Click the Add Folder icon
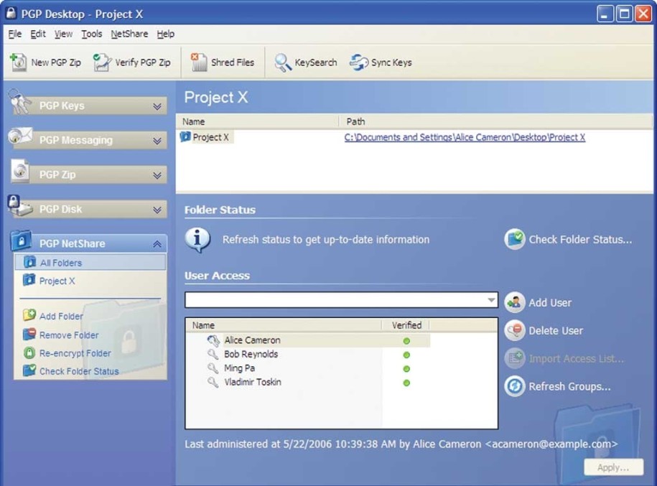This screenshot has height=486, width=657. (29, 315)
